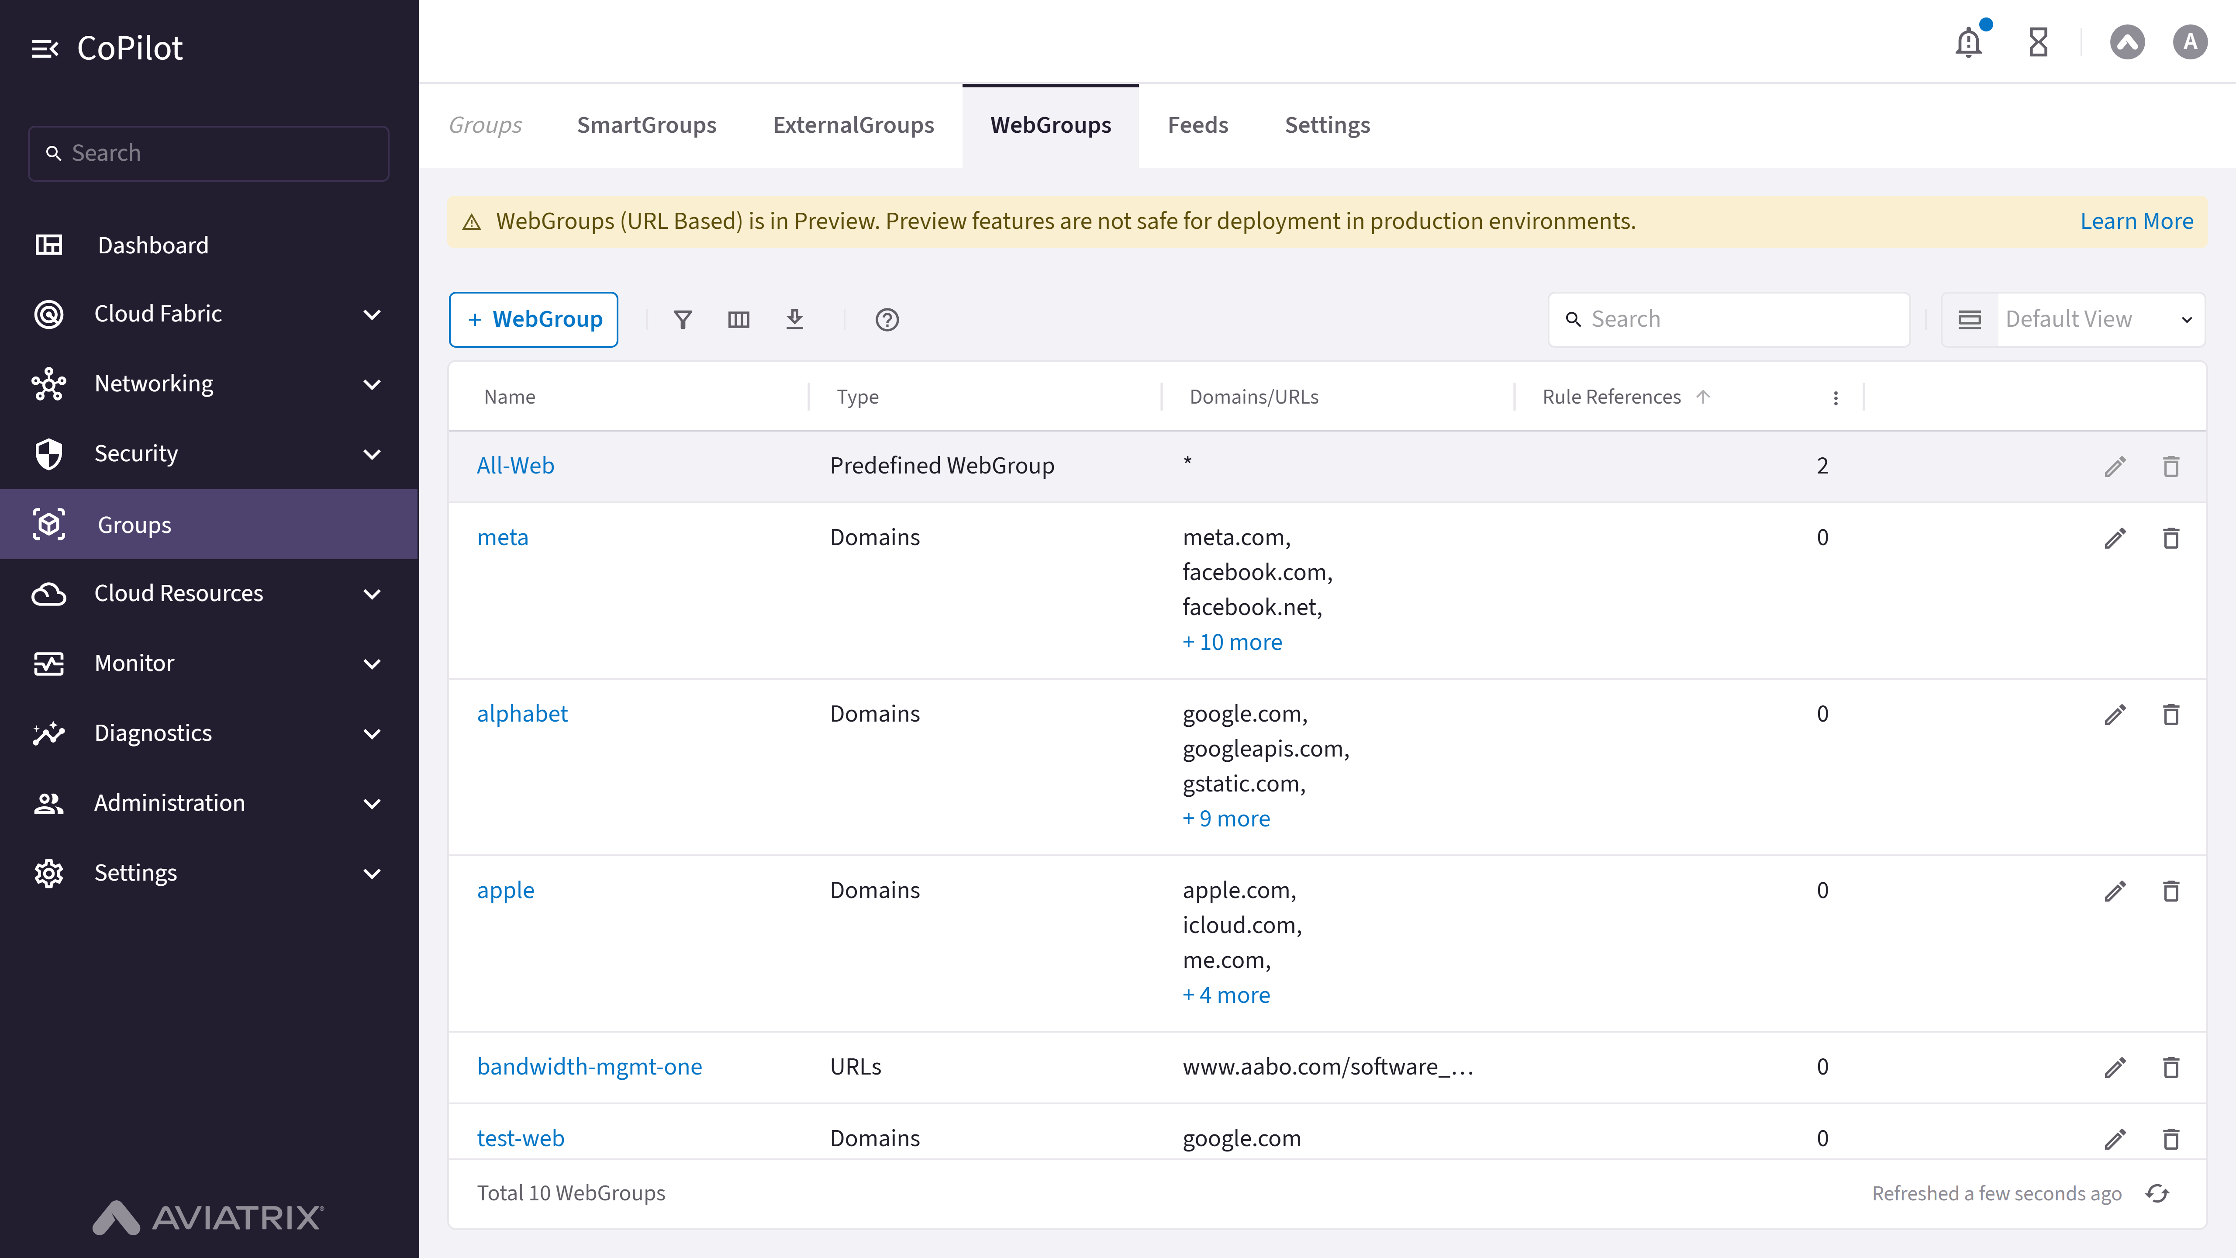Switch to Feeds tab
This screenshot has width=2236, height=1258.
click(1198, 125)
